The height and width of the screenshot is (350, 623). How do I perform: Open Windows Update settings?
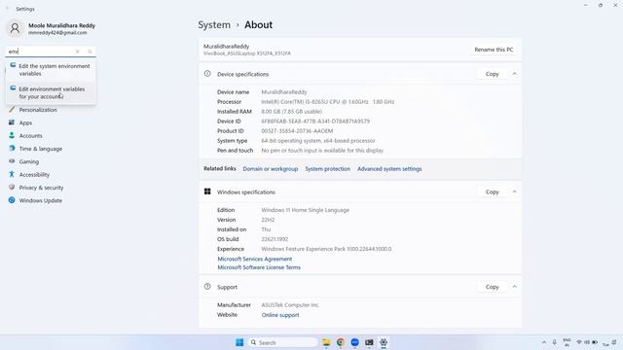point(41,201)
